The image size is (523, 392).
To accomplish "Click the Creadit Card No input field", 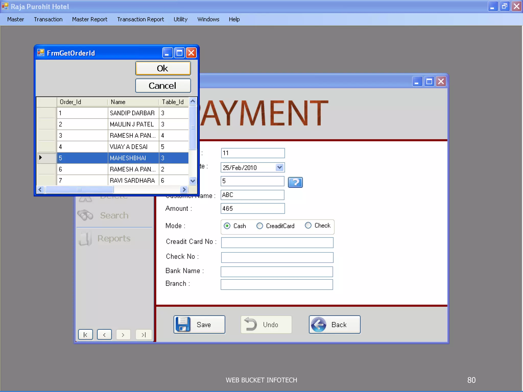I will 277,242.
